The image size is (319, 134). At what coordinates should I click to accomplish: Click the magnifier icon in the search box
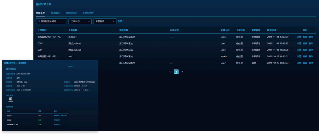click(39, 21)
